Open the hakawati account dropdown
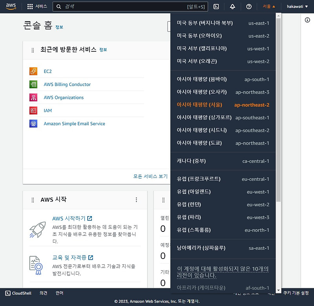The image size is (314, 306). [297, 6]
